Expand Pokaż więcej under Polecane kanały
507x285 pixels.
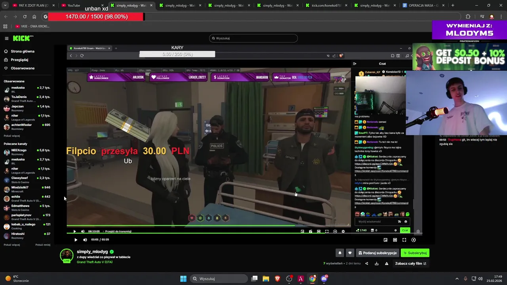[x=12, y=245]
